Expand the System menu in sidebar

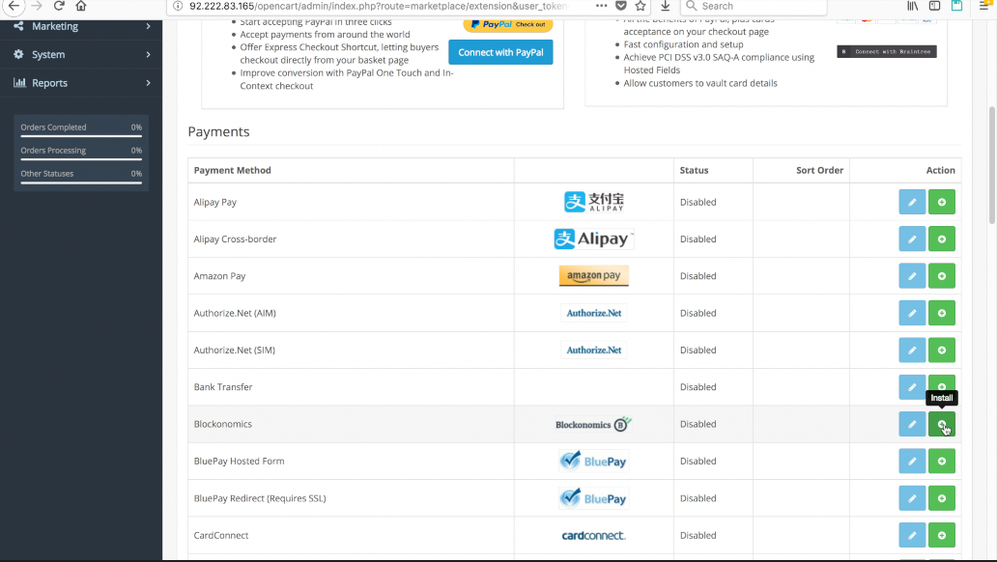(x=81, y=55)
